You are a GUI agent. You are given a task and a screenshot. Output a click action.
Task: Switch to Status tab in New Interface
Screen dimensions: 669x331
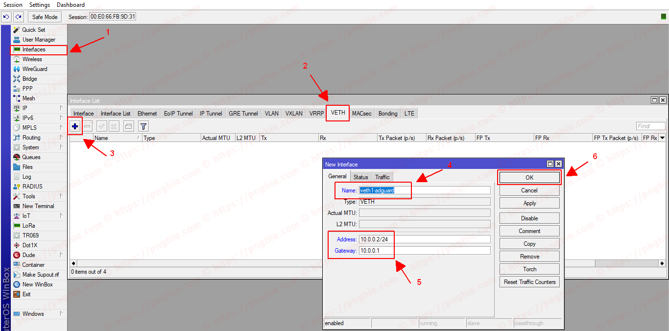(361, 177)
